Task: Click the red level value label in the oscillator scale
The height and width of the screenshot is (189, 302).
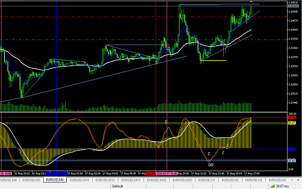Action: [292, 117]
